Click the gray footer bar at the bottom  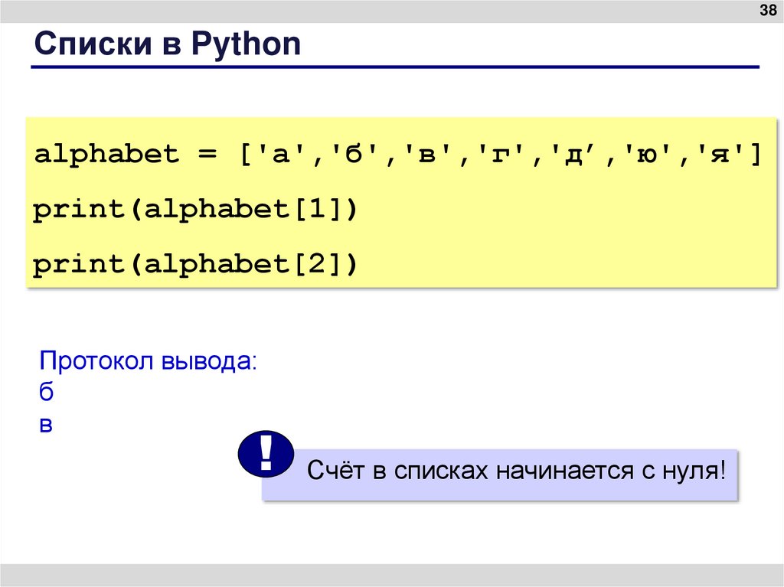(392, 575)
